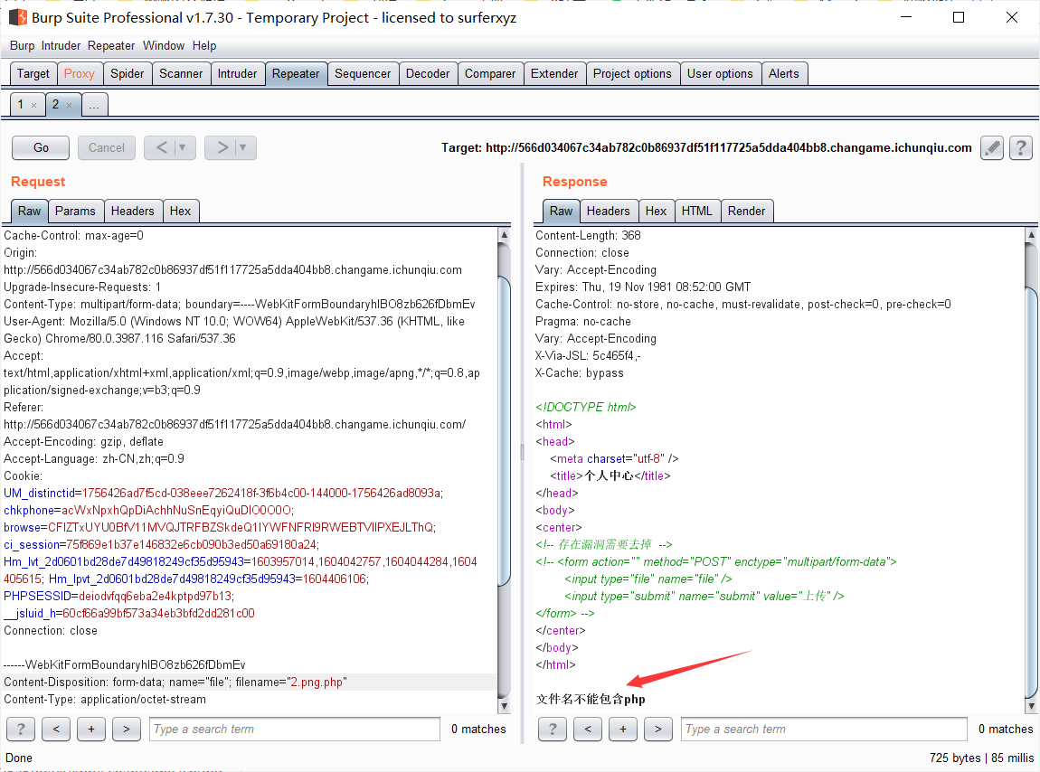
Task: Switch to the Scanner tab
Action: tap(181, 73)
